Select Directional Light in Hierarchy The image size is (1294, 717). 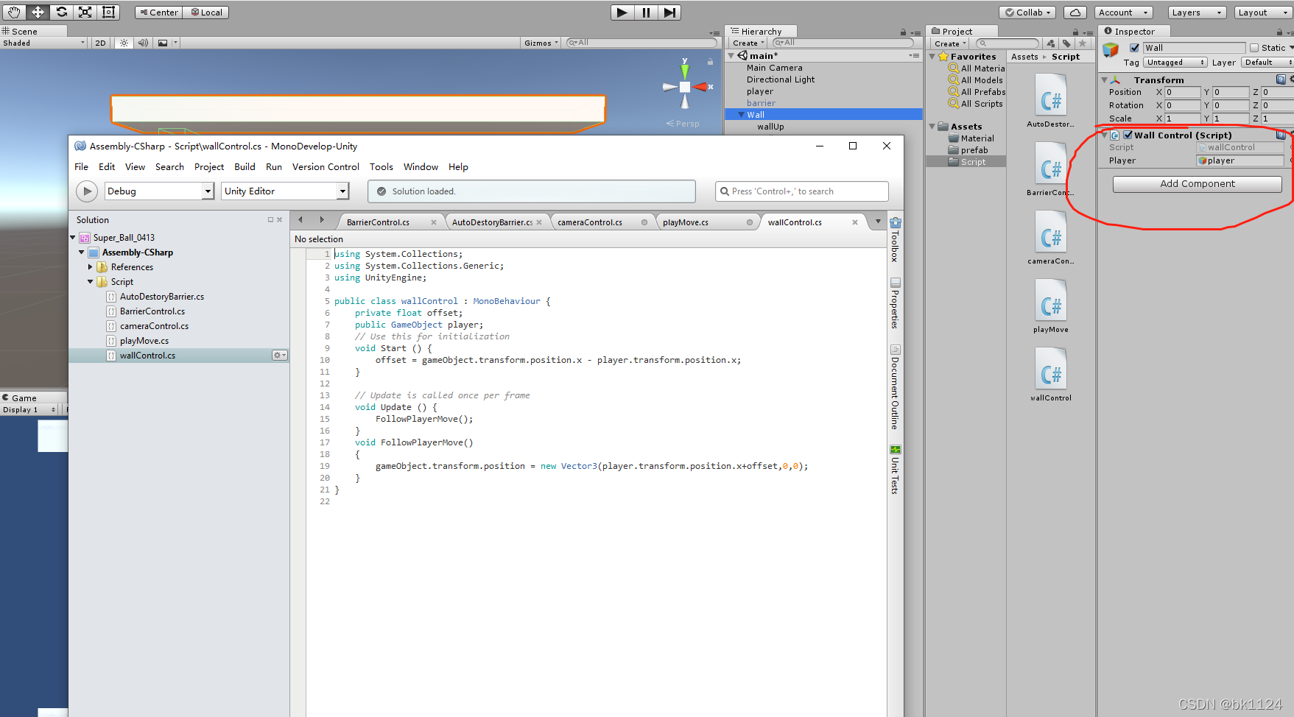[781, 80]
